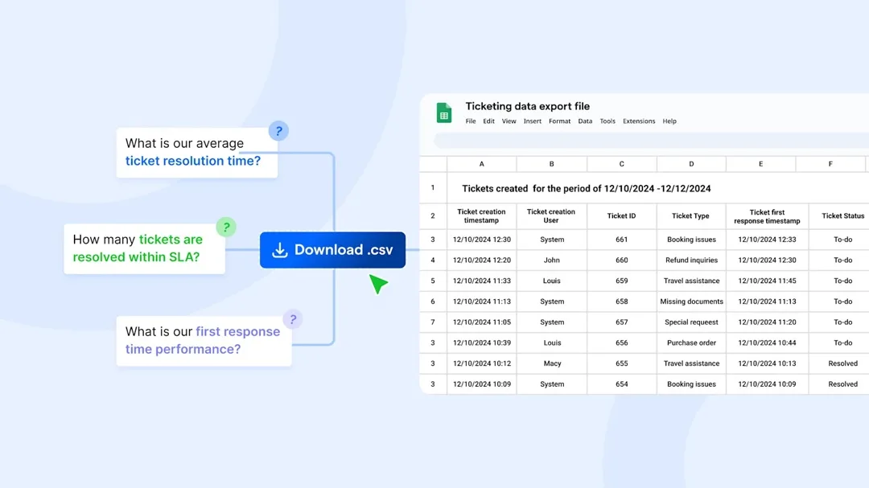Click the green Google Sheets file icon
Viewport: 869px width, 488px height.
click(444, 113)
